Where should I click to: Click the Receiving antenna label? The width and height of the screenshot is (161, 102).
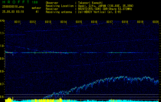point(59,12)
